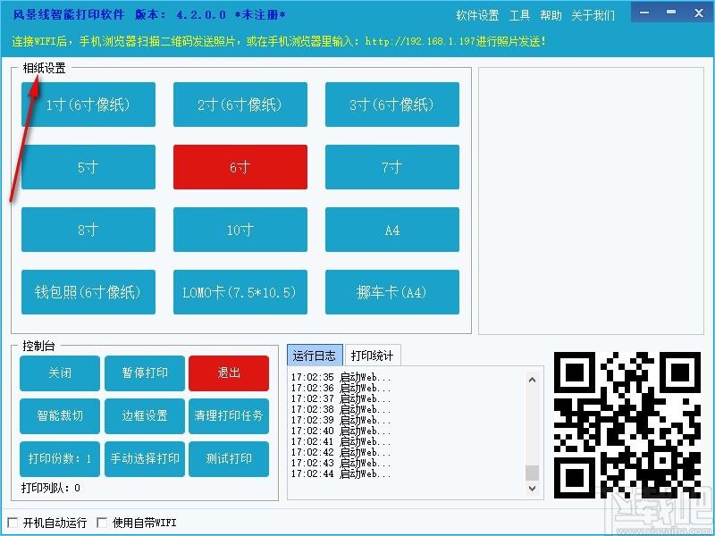Minimize the window with the rightmost dash button
The height and width of the screenshot is (536, 715).
671,12
